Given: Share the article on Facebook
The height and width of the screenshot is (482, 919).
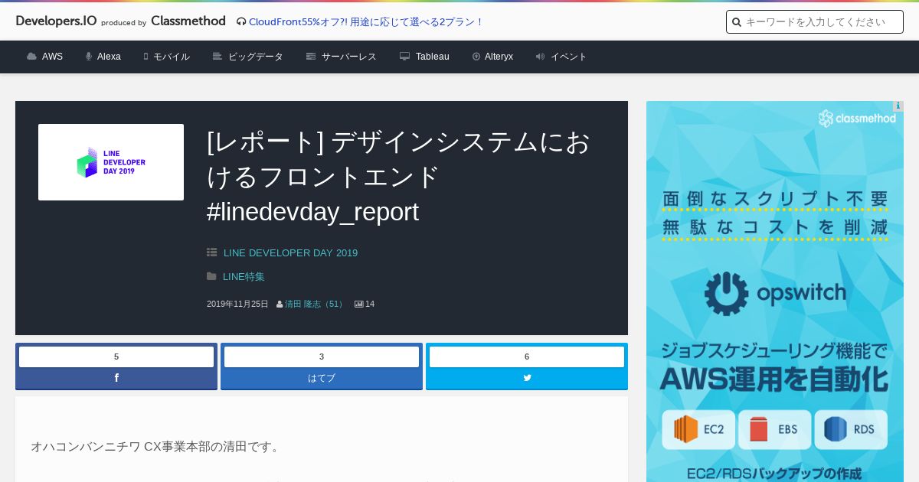Looking at the screenshot, I should pyautogui.click(x=116, y=378).
